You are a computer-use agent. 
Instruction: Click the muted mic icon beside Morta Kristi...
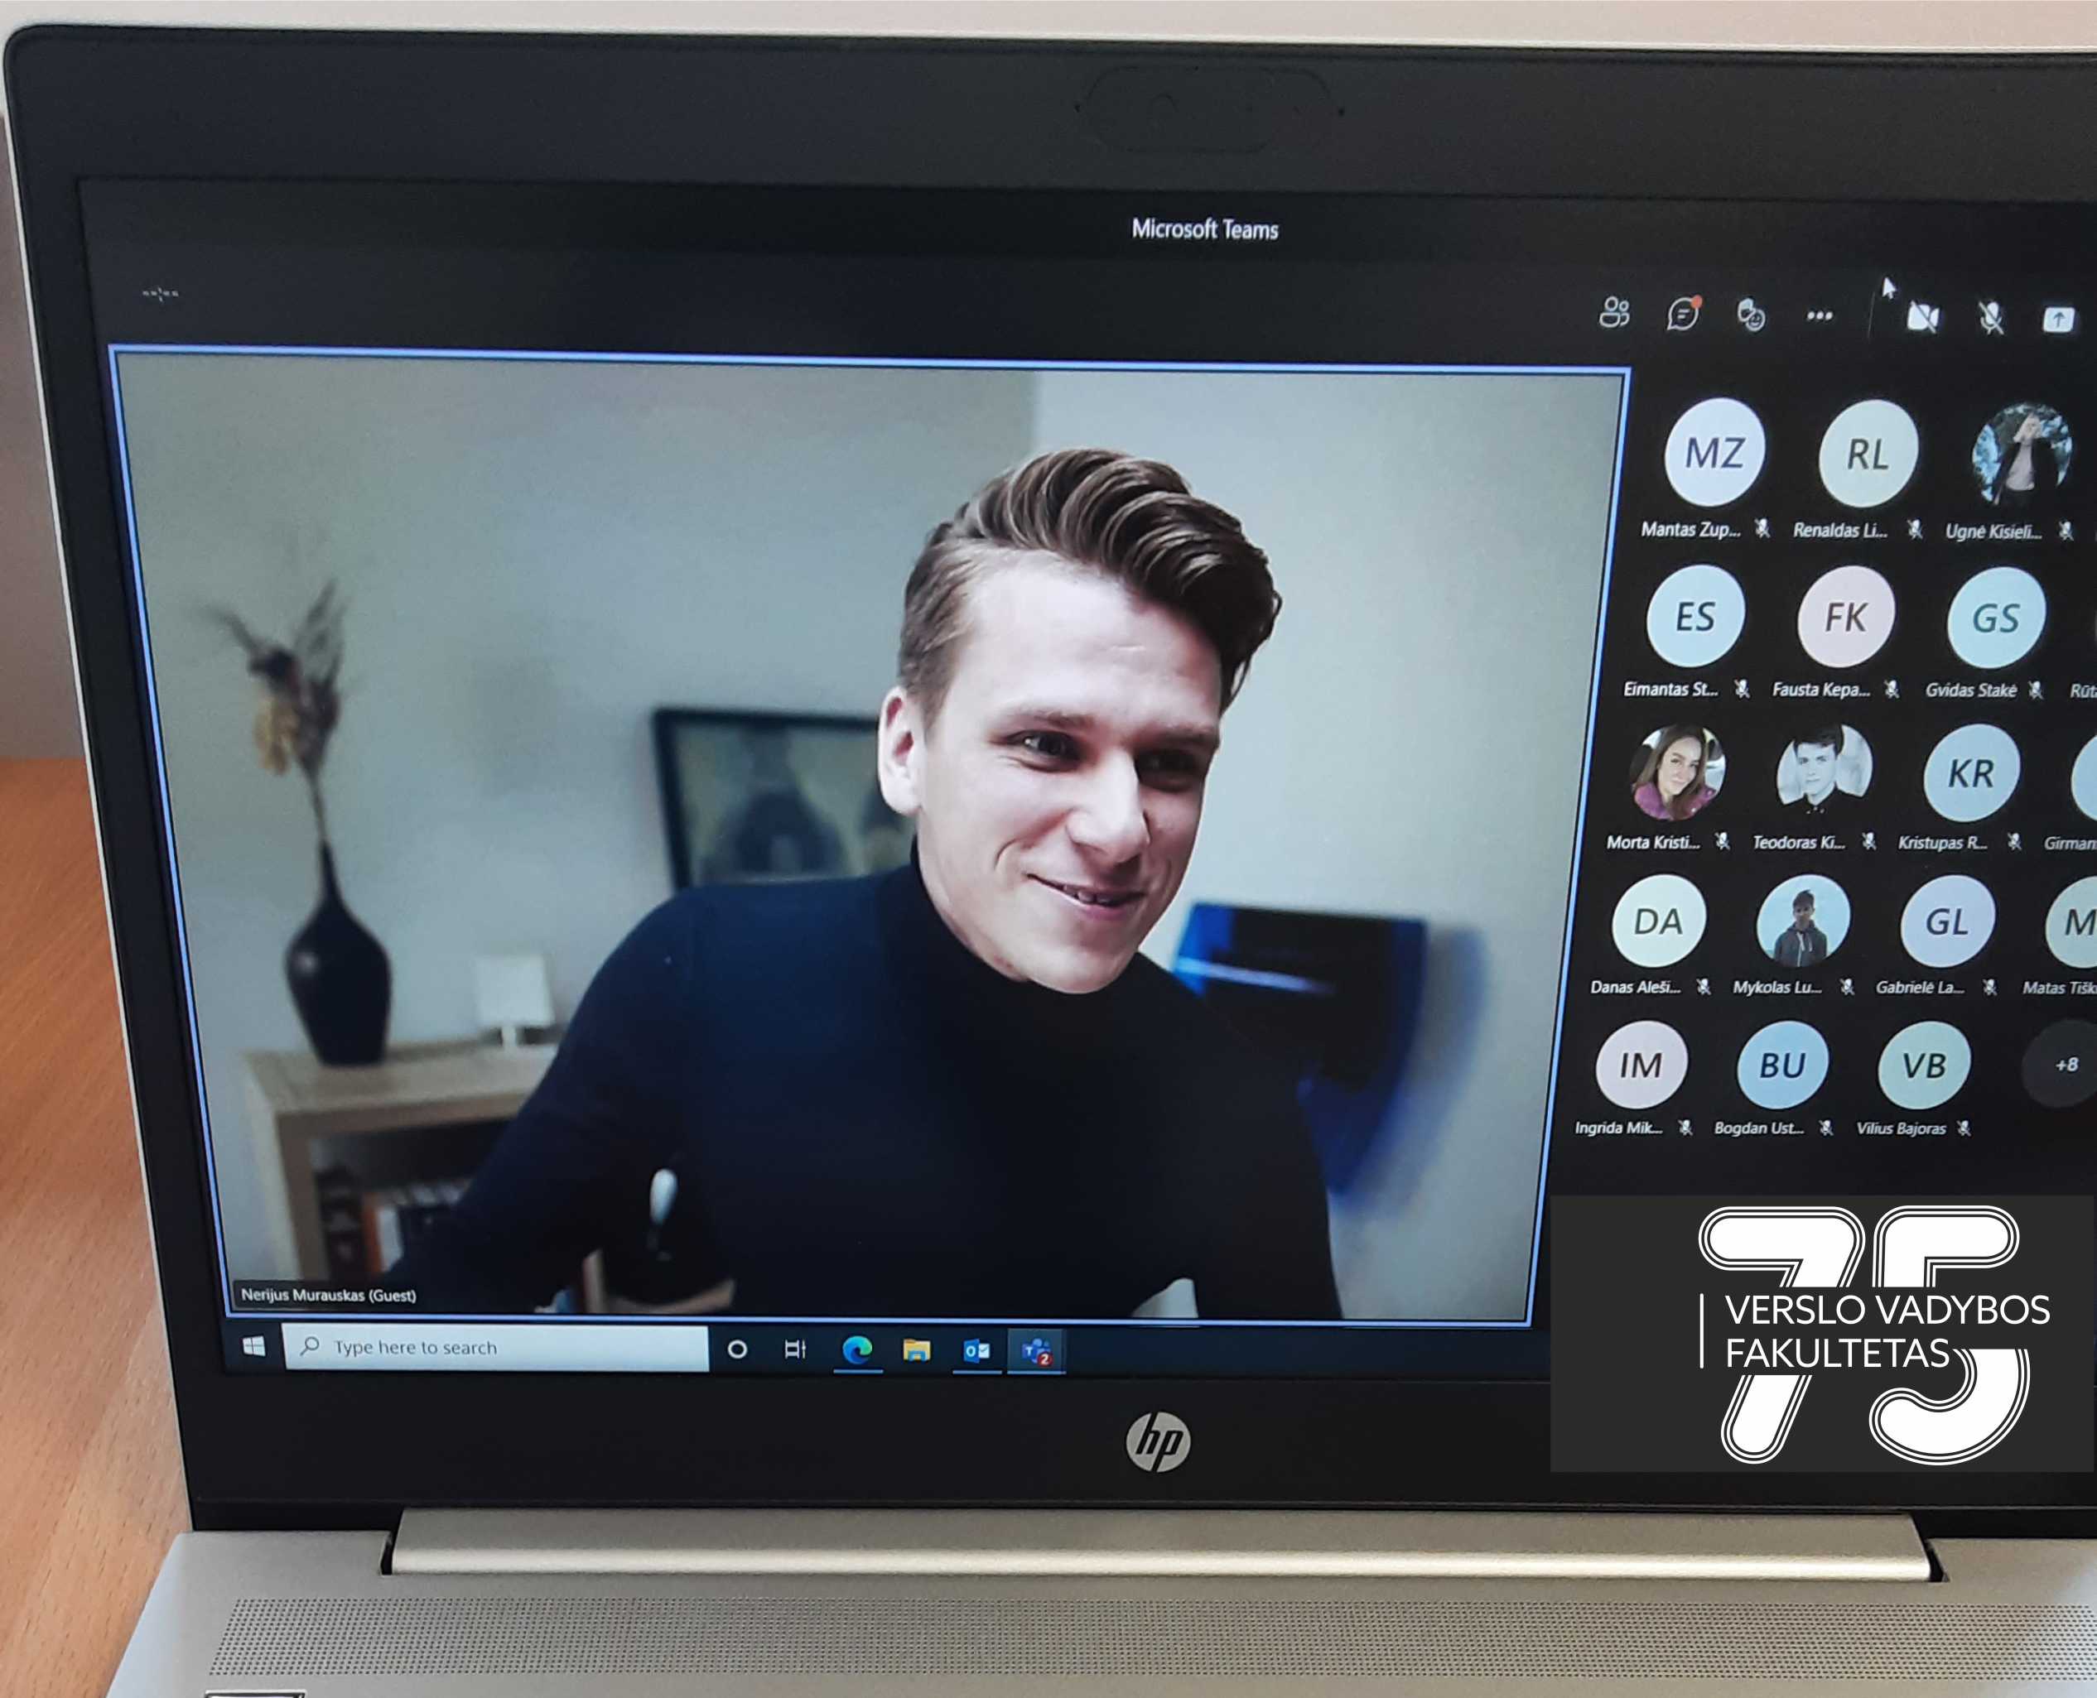point(1722,841)
